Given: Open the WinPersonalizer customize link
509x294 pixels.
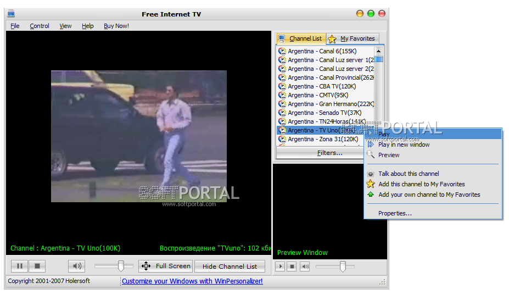Looking at the screenshot, I should point(192,281).
